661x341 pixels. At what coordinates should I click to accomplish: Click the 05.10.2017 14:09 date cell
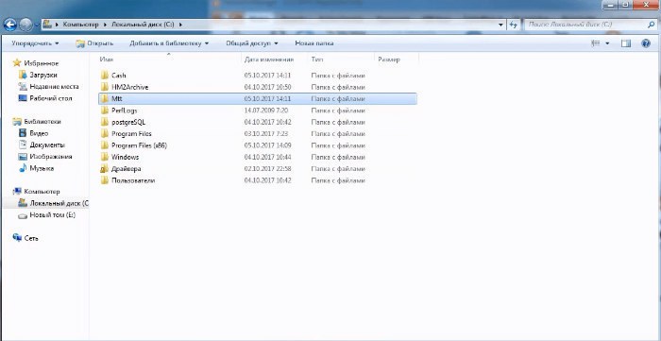tap(267, 145)
